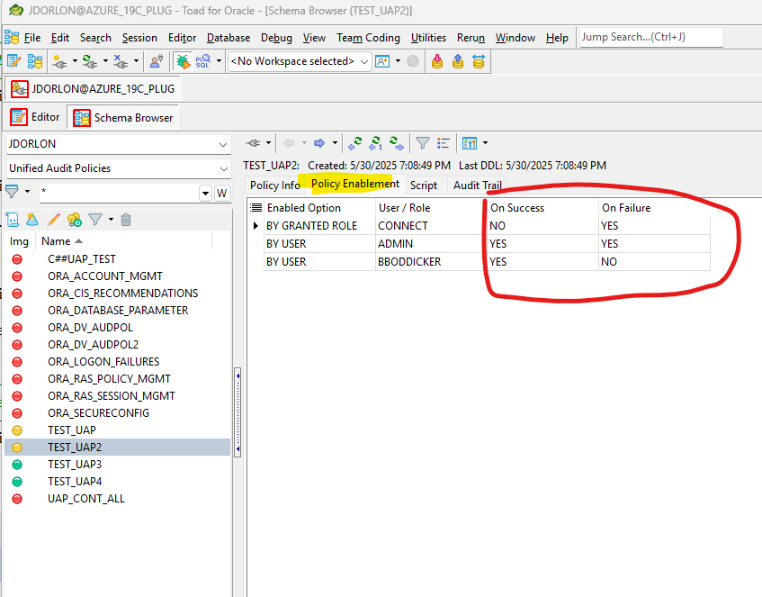Image resolution: width=762 pixels, height=597 pixels.
Task: Click the Rollback coin-stack icon with blue arrow
Action: [458, 61]
